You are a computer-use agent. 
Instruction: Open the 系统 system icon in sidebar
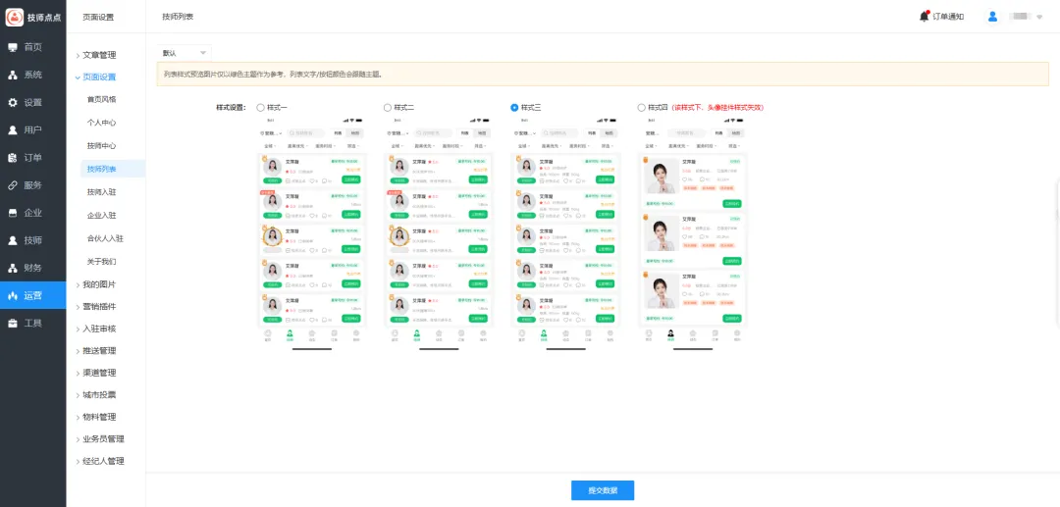click(13, 75)
